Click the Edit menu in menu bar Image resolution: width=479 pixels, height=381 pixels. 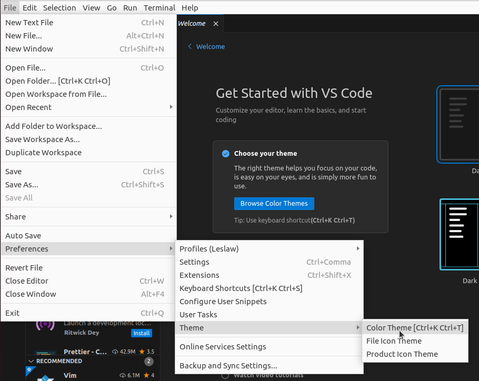pyautogui.click(x=29, y=8)
